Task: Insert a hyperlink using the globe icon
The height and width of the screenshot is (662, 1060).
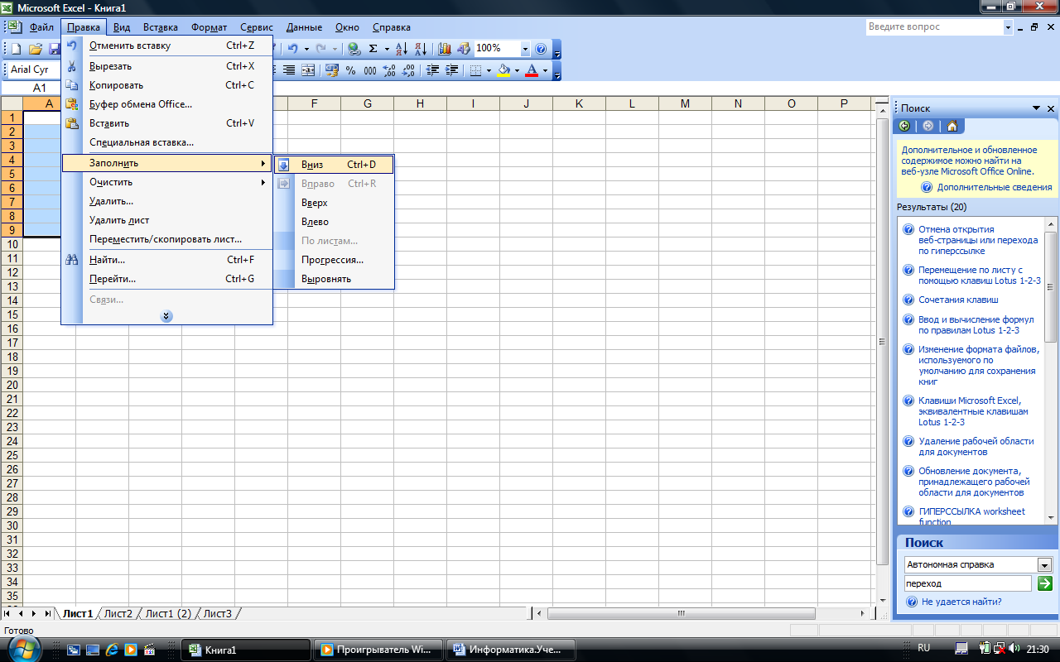Action: coord(354,49)
